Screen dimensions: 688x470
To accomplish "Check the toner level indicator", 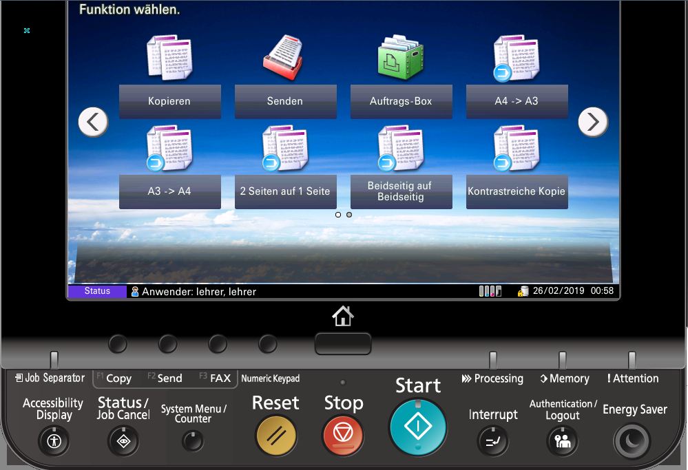I will 490,291.
